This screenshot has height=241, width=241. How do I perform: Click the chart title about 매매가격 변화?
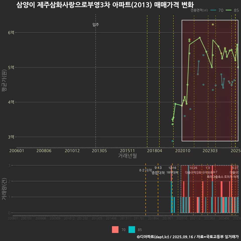click(x=105, y=5)
